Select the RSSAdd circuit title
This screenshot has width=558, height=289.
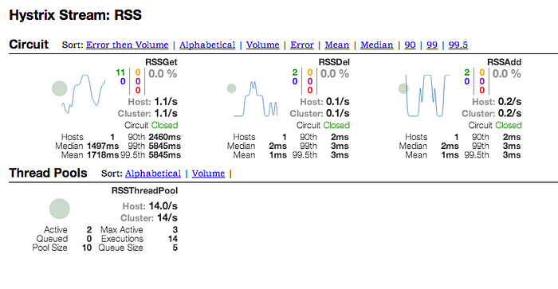505,62
